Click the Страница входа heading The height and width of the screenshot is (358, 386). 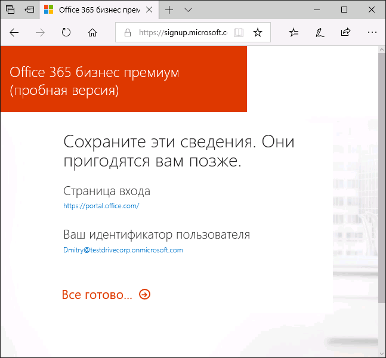point(107,191)
